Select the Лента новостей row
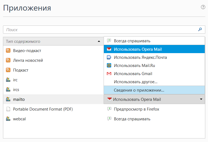 coord(53,60)
